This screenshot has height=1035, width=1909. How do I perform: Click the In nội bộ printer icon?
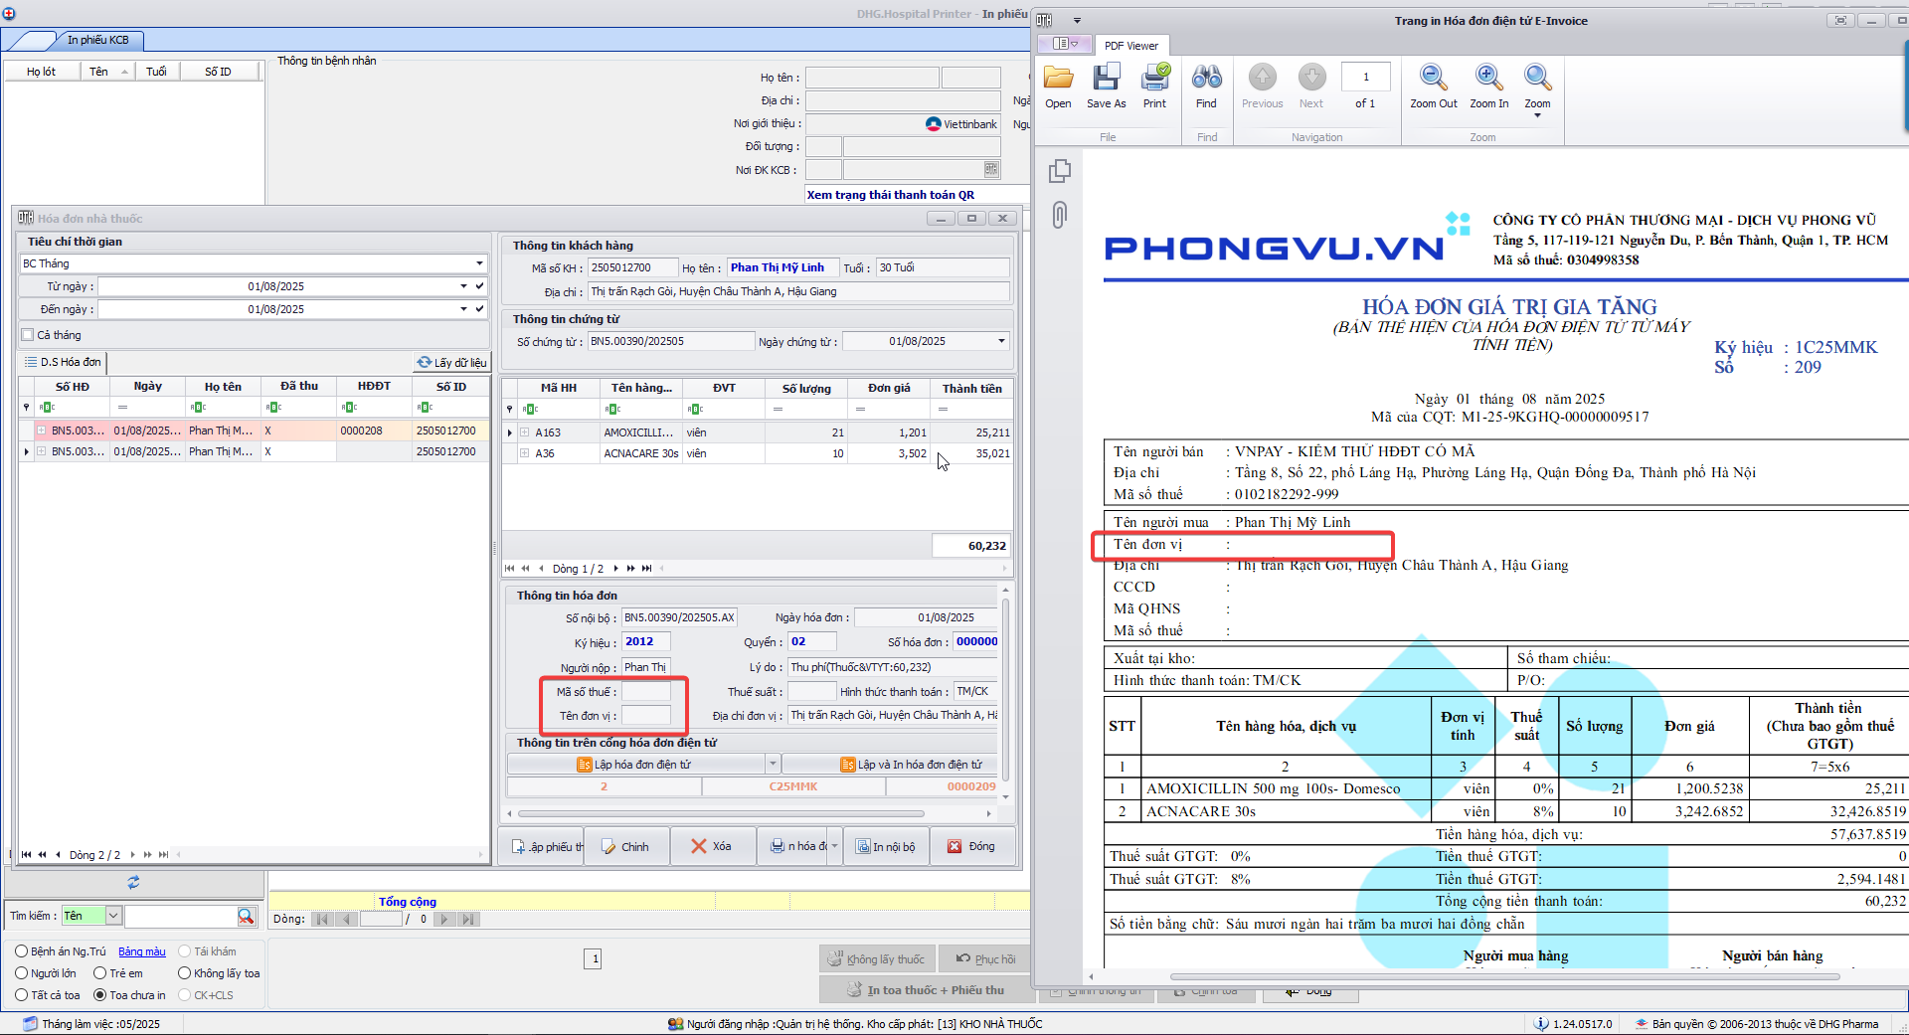(863, 847)
